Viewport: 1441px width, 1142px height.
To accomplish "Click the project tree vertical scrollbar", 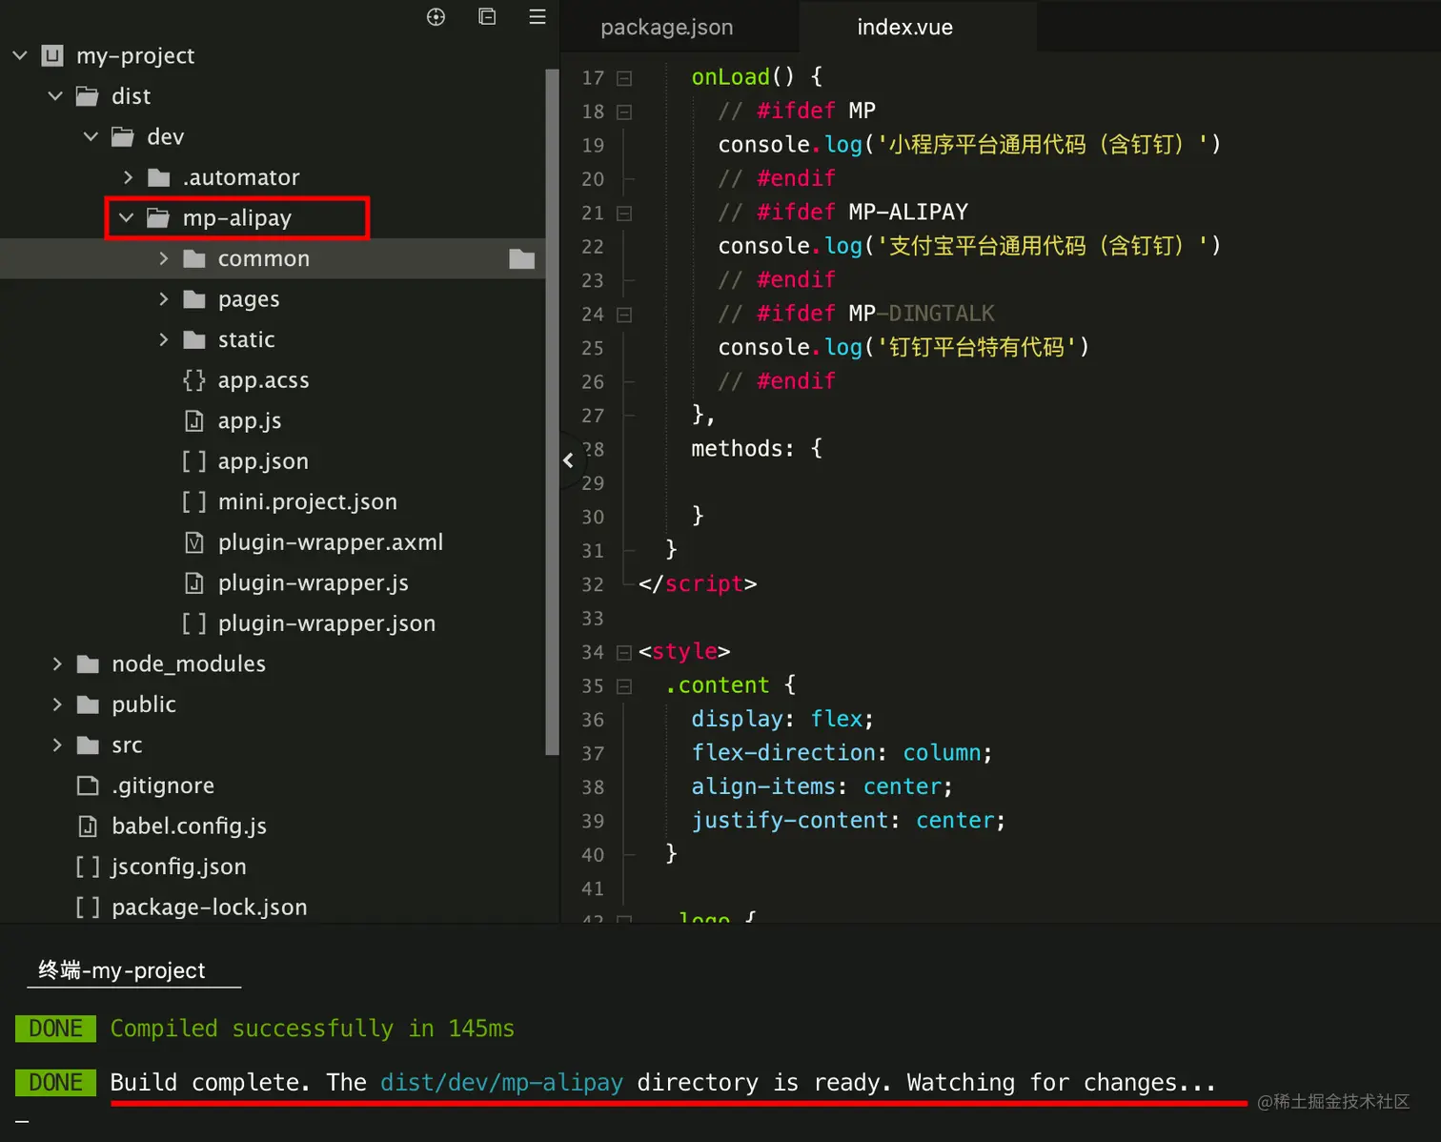I will pos(552,412).
